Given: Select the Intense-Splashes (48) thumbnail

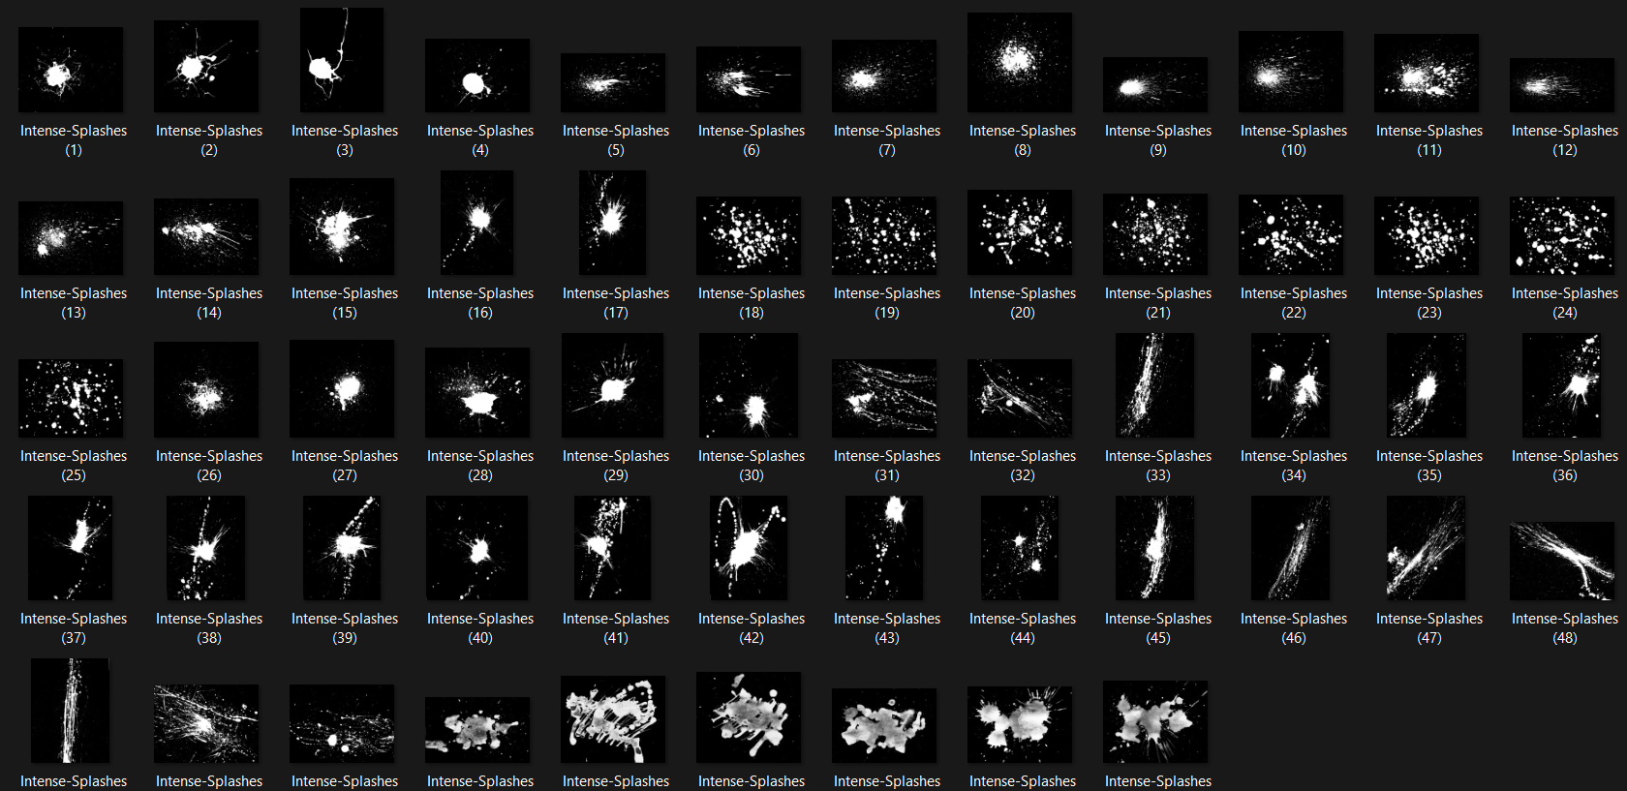Looking at the screenshot, I should click(x=1562, y=561).
